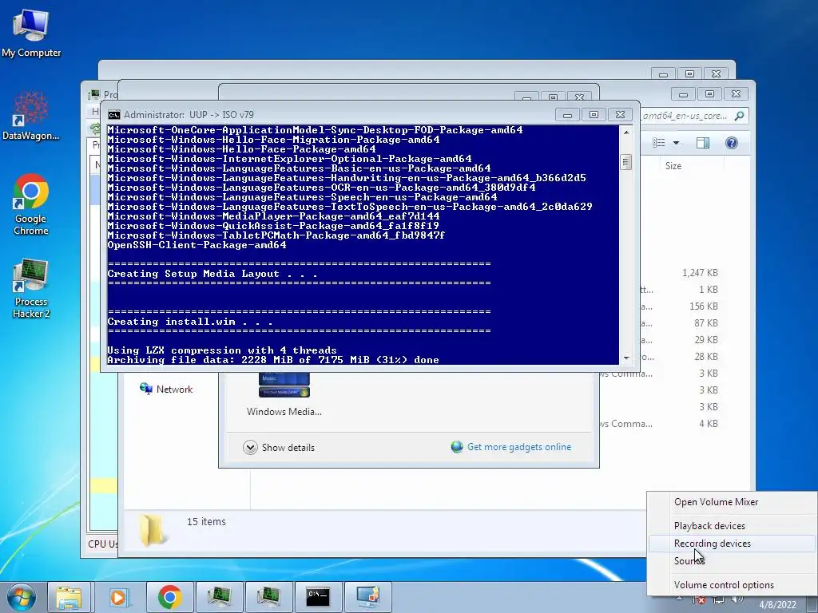Open Process Hacker 2 desktop shortcut
Viewport: 818px width, 613px height.
(31, 287)
